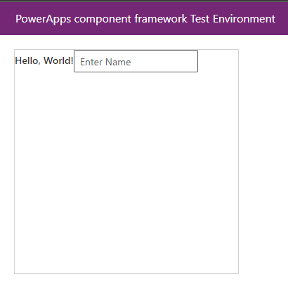Screen dimensions: 288x300
Task: Click the word "World!" in the label
Action: (58, 60)
